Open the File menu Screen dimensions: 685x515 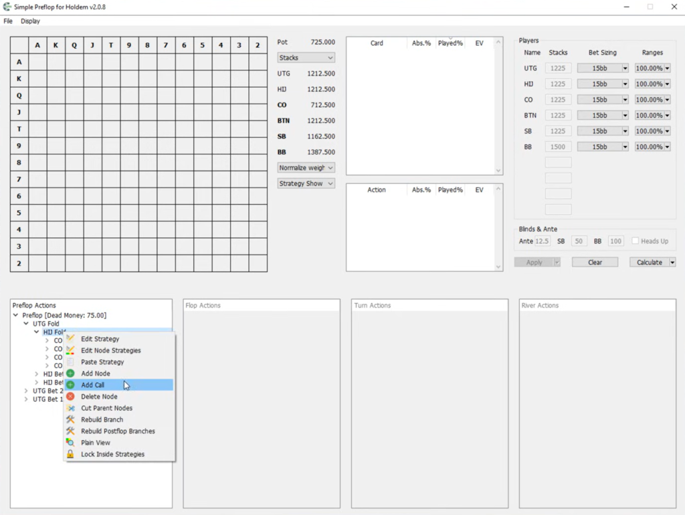click(x=8, y=21)
